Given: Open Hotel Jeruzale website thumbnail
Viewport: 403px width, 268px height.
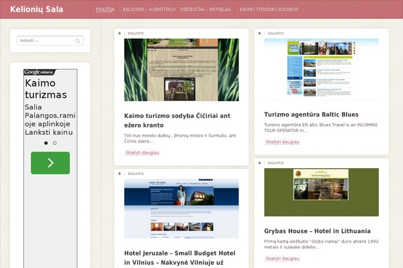Looking at the screenshot, I should [181, 209].
